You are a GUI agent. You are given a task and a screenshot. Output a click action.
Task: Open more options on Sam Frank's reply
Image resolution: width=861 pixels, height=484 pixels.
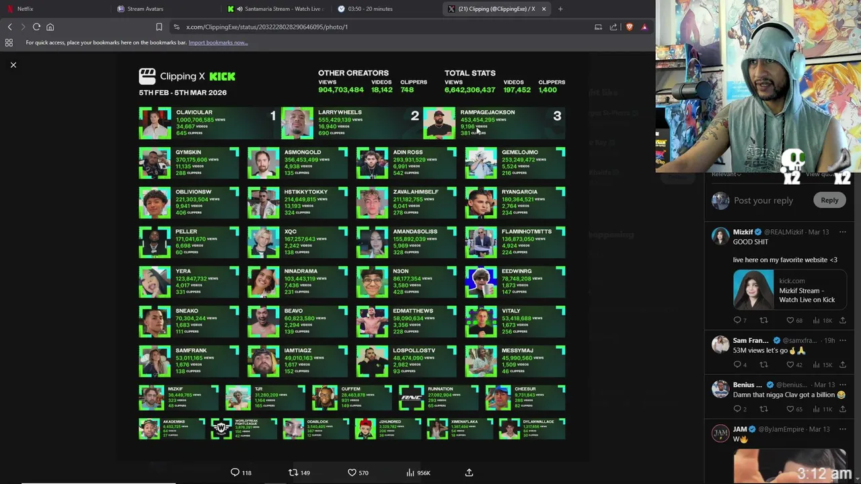click(842, 341)
